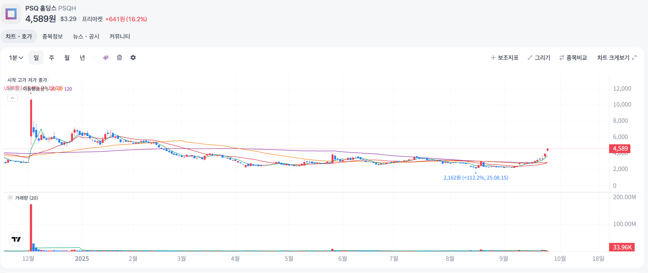
Task: Click the 2025 date axis label
Action: coord(82,259)
